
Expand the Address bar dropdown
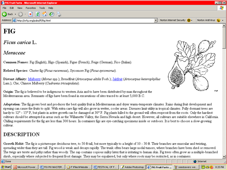(156, 21)
